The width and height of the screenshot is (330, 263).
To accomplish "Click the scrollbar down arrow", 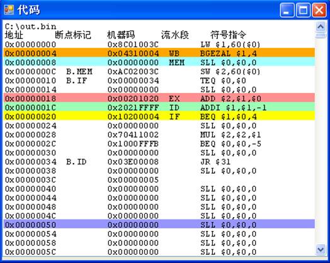I will tap(321, 249).
